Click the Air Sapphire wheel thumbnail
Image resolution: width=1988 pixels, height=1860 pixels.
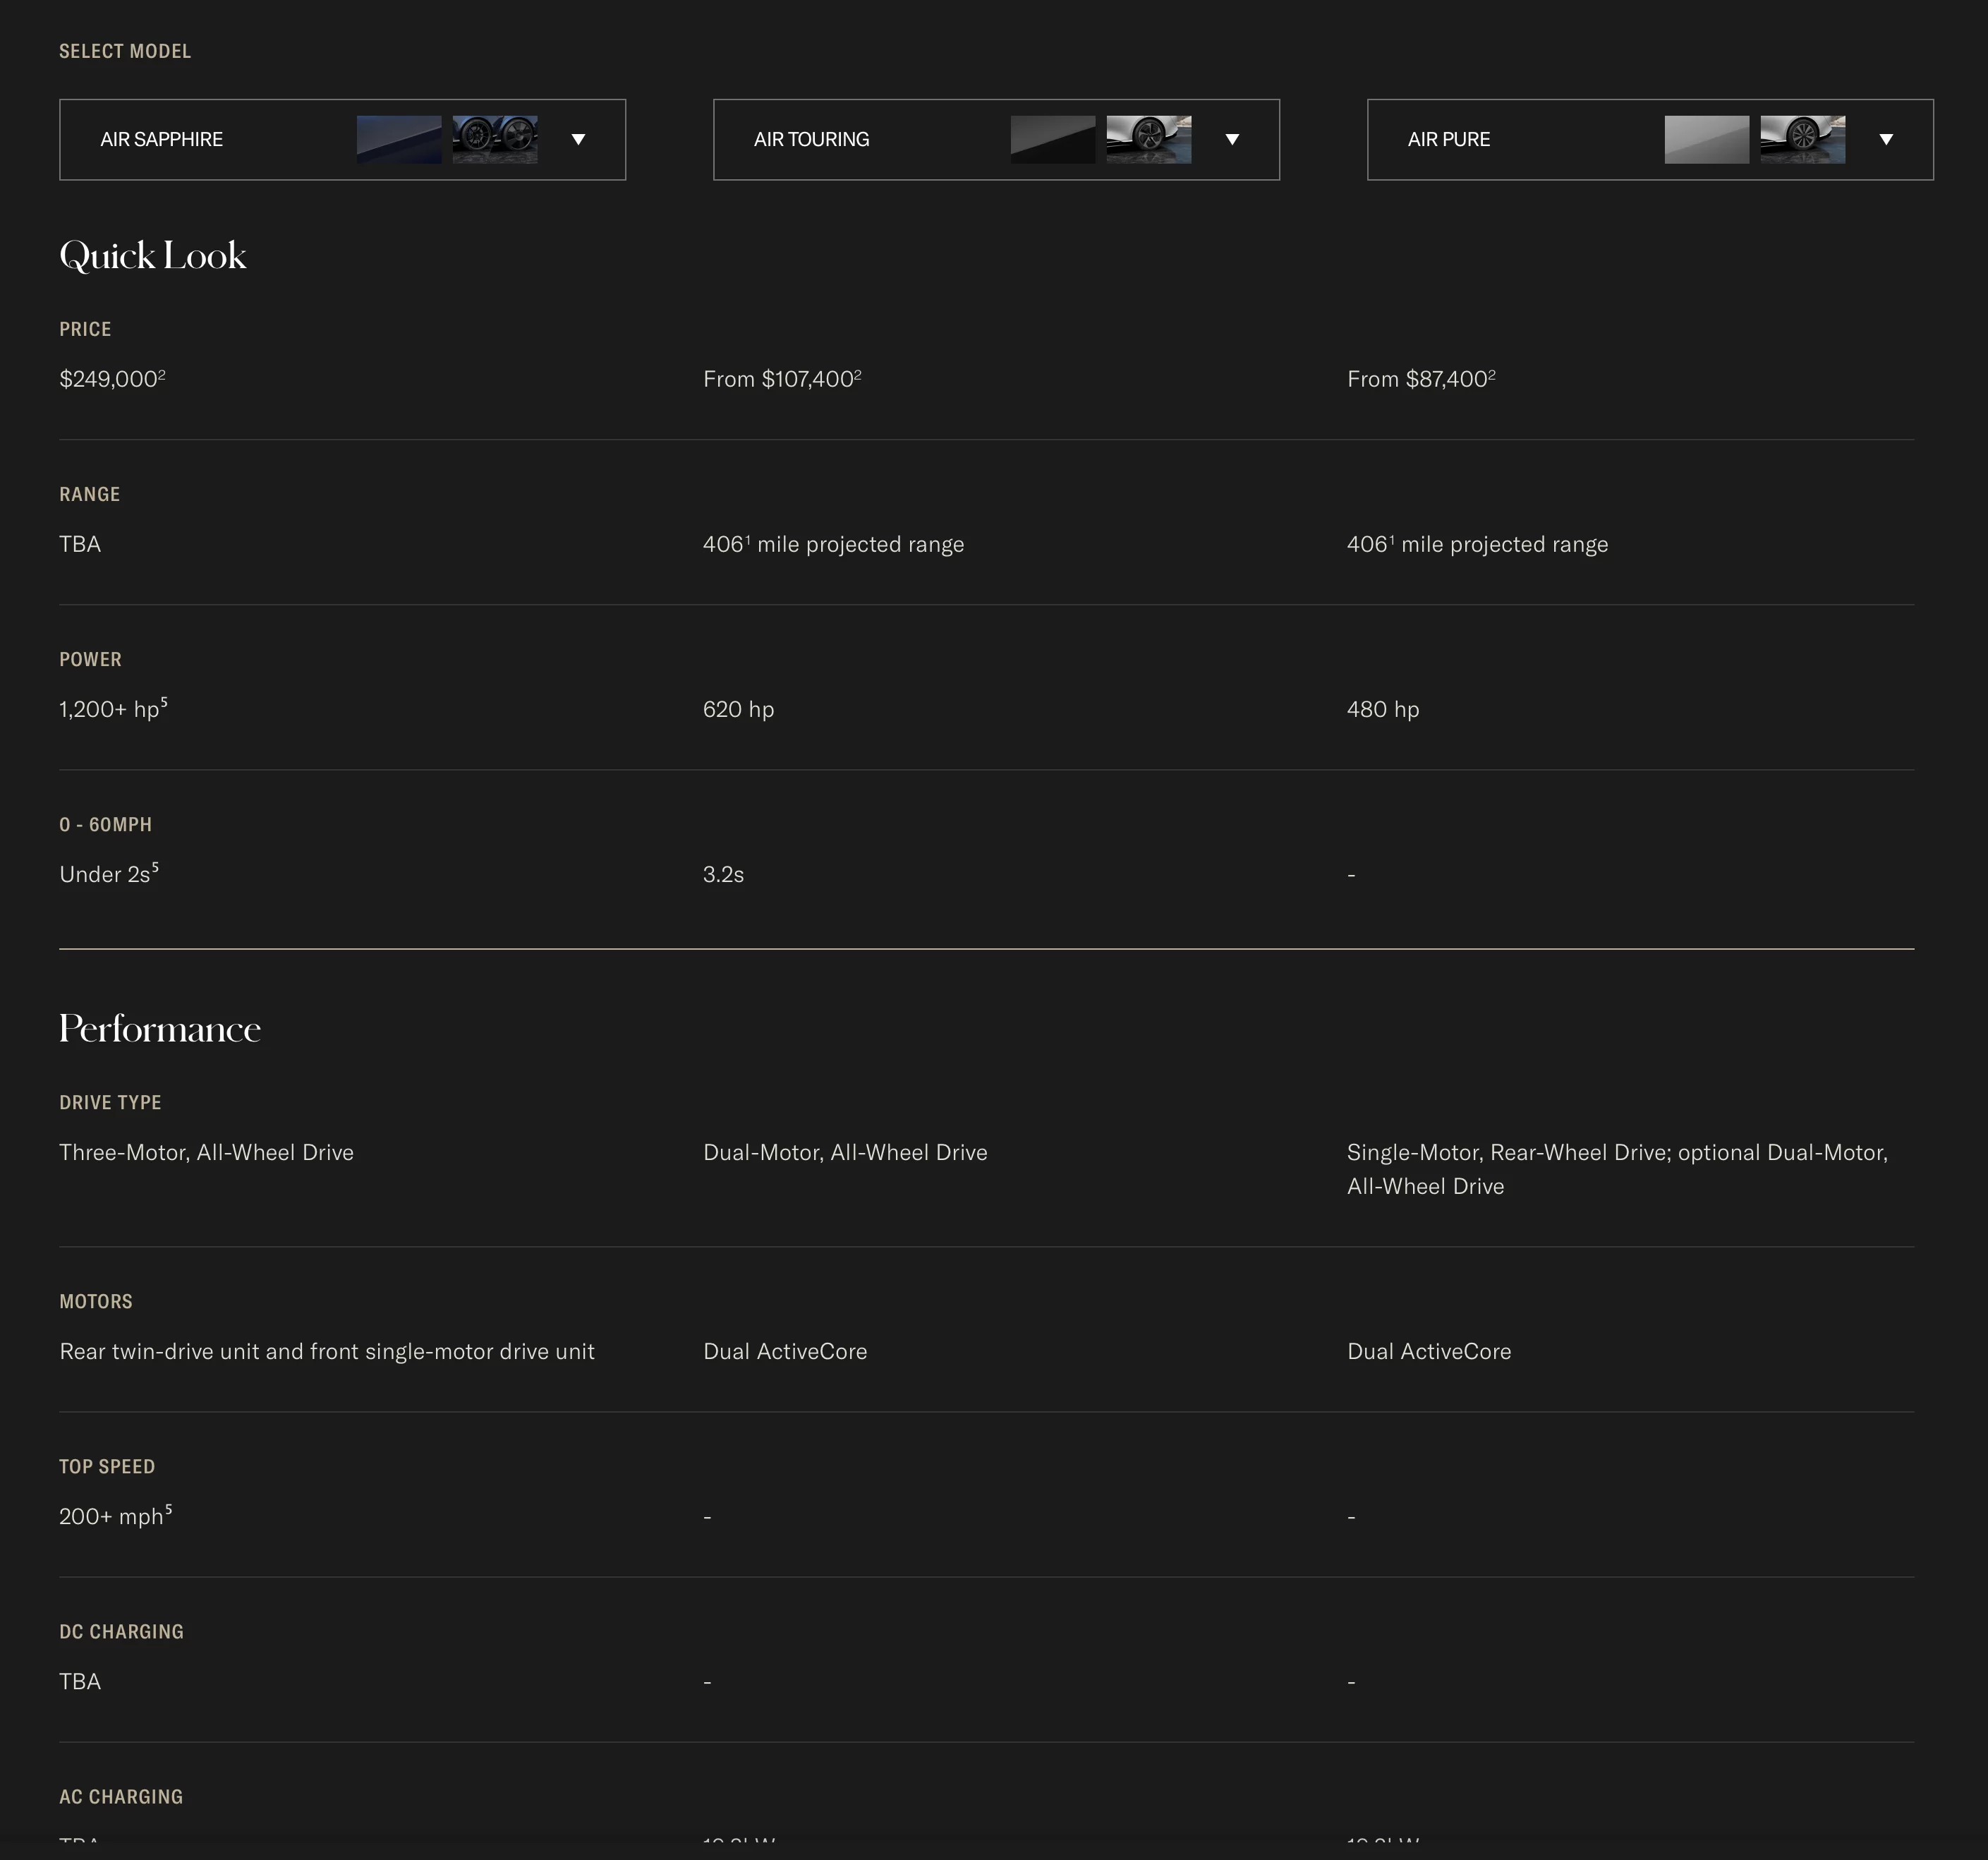495,140
